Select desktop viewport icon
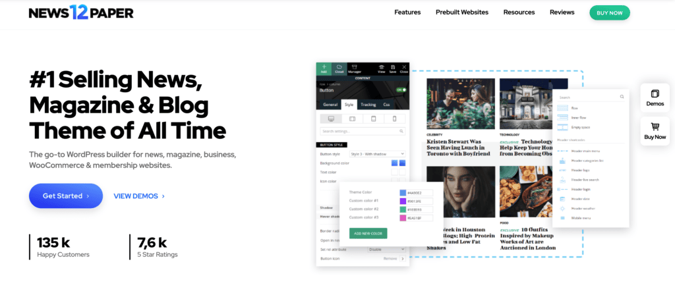Image resolution: width=675 pixels, height=295 pixels. 331,119
